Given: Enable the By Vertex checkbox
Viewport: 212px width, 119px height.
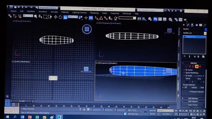Looking at the screenshot, I should (x=184, y=70).
